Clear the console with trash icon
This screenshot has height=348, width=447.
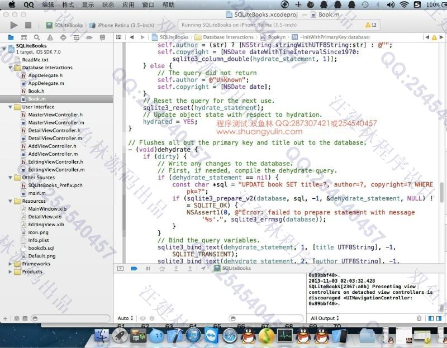[x=419, y=318]
